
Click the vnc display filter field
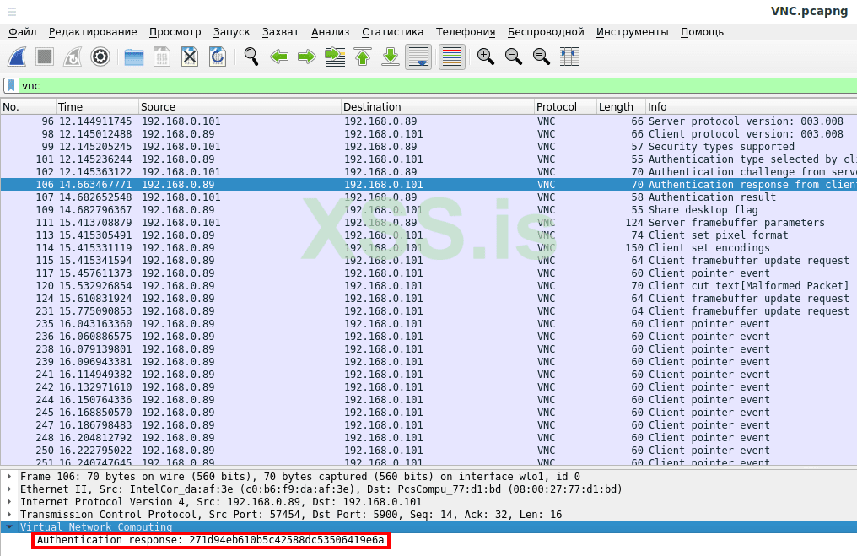point(422,86)
